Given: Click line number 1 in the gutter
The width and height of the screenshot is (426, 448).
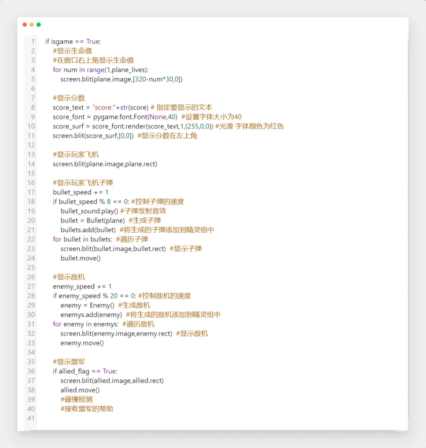Looking at the screenshot, I should coord(33,41).
